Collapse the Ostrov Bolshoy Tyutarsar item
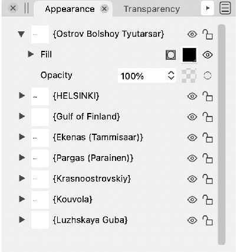This screenshot has height=252, width=237. (21, 34)
